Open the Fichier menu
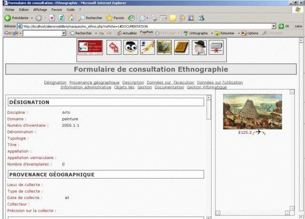The image size is (305, 219). pos(10,10)
